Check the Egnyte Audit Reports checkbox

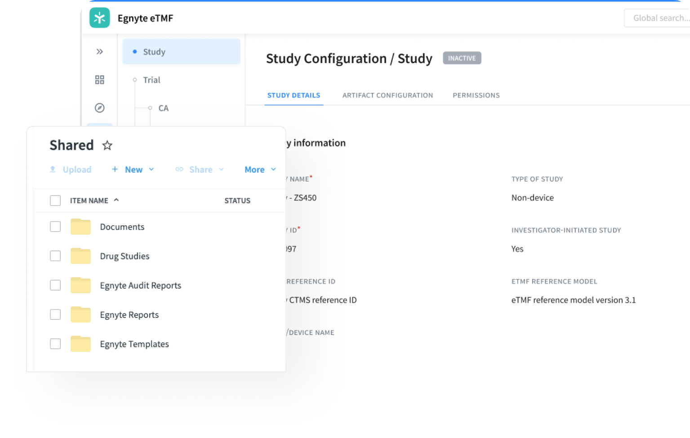55,285
